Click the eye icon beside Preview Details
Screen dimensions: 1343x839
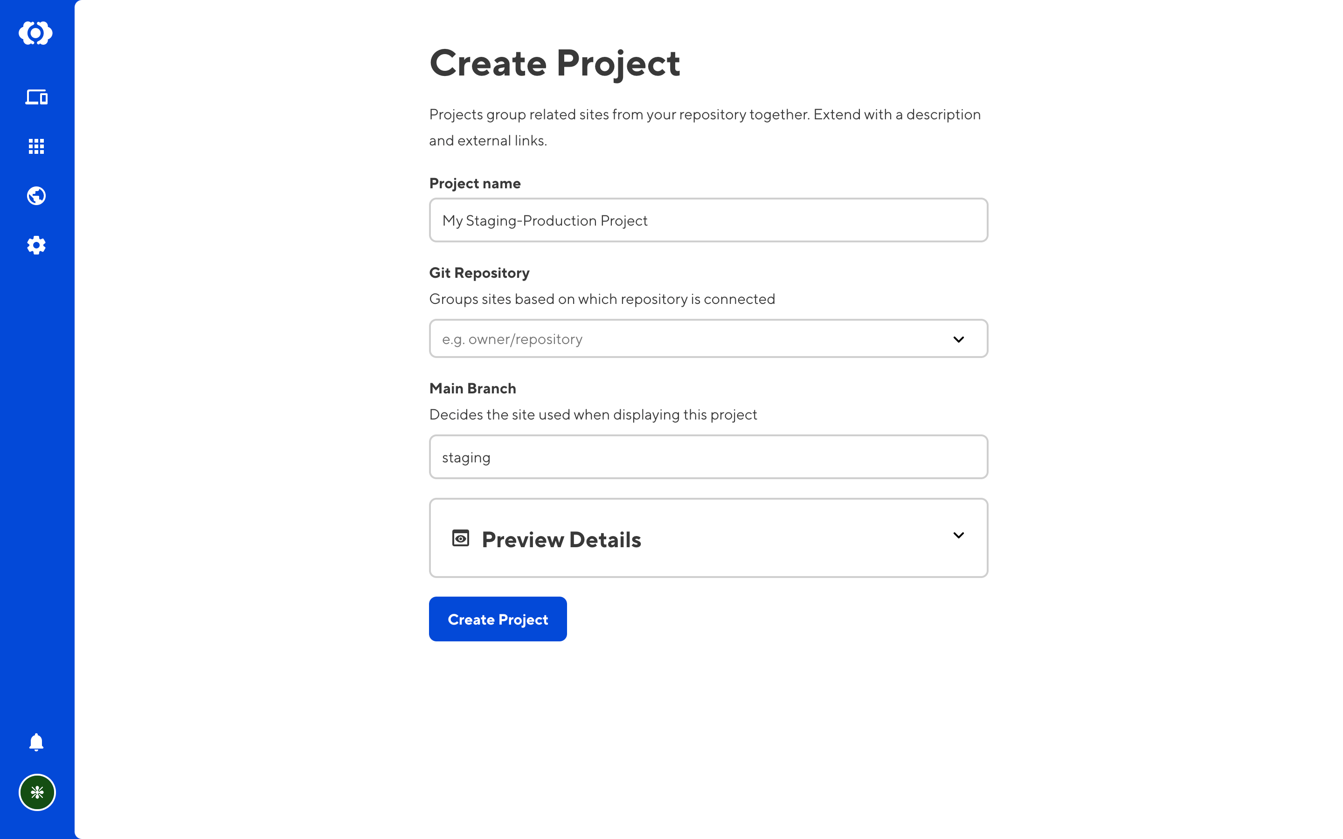tap(461, 538)
